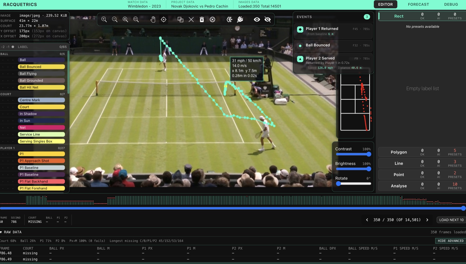466x264 pixels.
Task: Open the Player 1 Returned event
Action: click(x=333, y=31)
